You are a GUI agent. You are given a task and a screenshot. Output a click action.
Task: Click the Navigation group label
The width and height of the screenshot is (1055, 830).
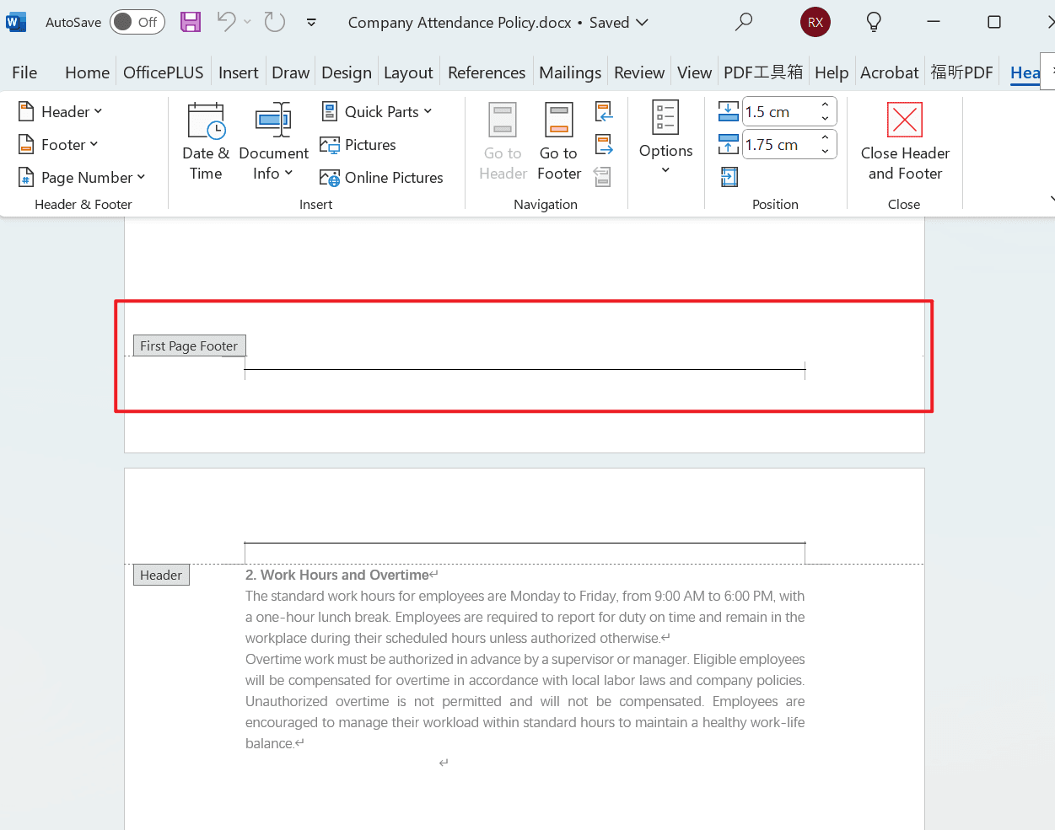(x=546, y=204)
